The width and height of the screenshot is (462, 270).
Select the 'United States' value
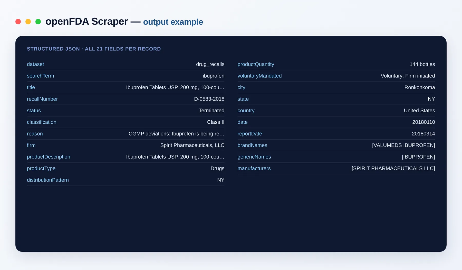pos(419,111)
